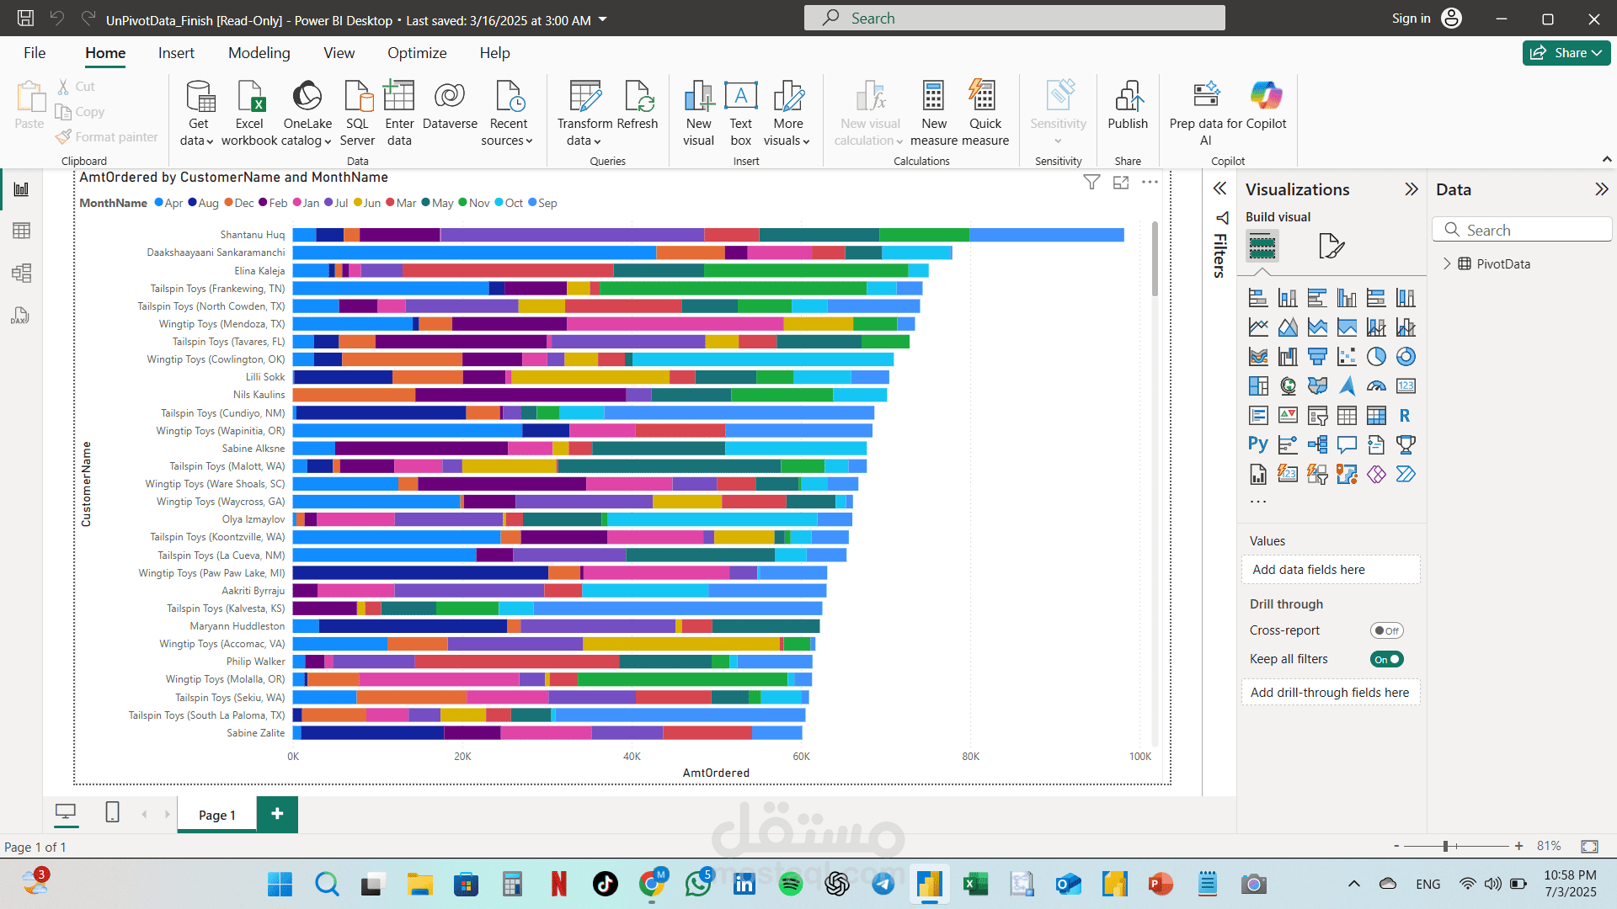Image resolution: width=1617 pixels, height=909 pixels.
Task: Create a New measure
Action: point(934,114)
